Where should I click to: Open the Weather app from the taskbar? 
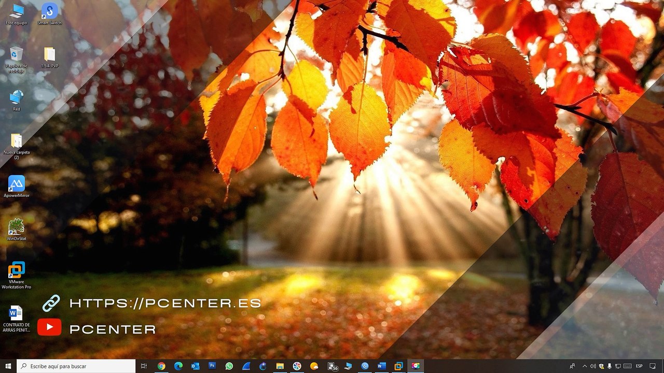[x=314, y=366]
